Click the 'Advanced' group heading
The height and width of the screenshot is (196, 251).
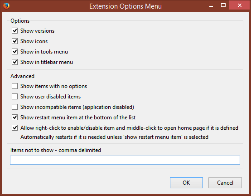(x=22, y=76)
